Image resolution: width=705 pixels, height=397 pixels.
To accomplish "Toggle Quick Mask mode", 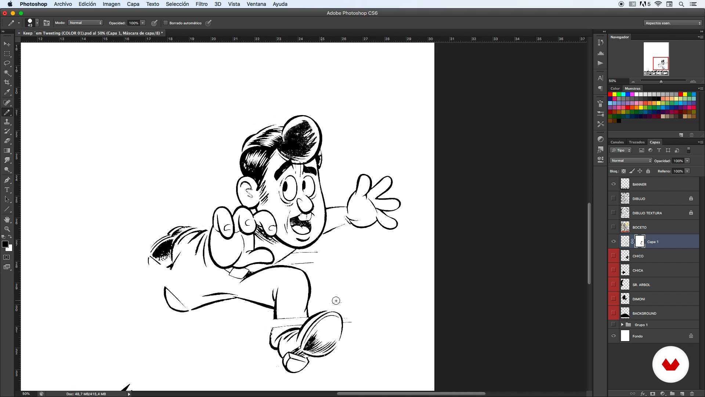I will pos(7,257).
